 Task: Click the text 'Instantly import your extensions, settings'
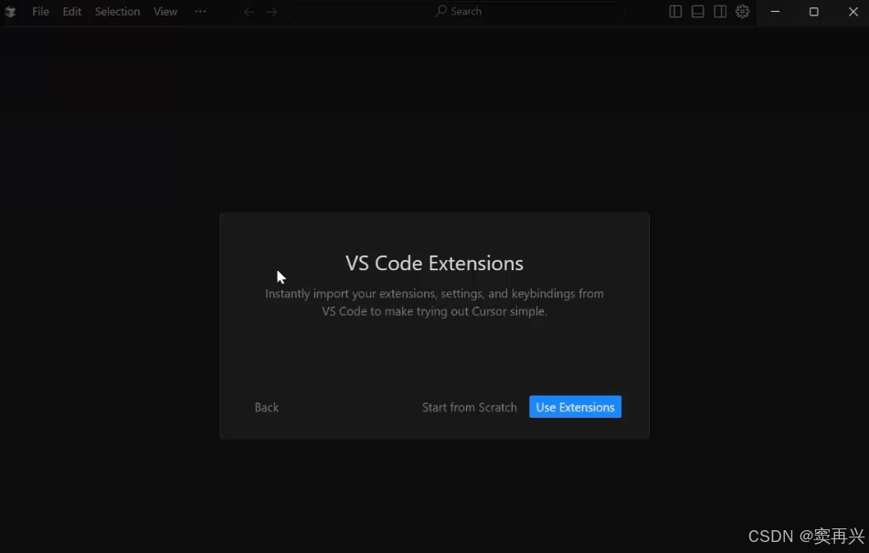(375, 294)
